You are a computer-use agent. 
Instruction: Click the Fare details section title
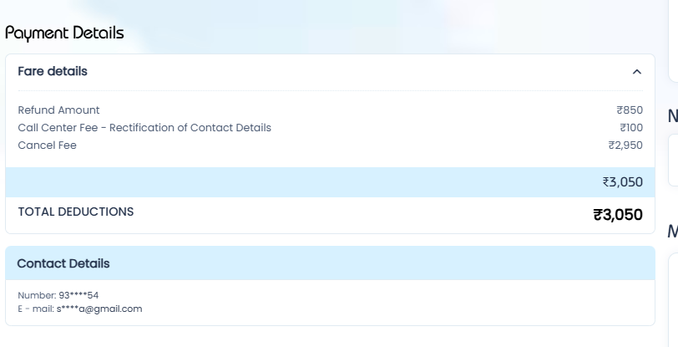point(53,71)
